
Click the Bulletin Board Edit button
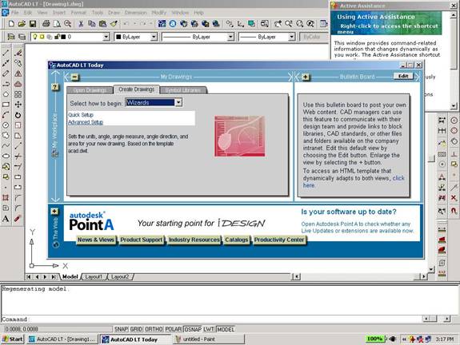click(x=403, y=76)
